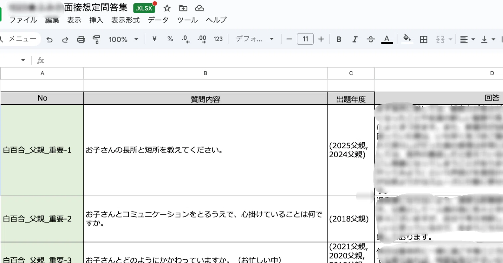Toggle italic formatting
This screenshot has height=263, width=503.
(355, 39)
